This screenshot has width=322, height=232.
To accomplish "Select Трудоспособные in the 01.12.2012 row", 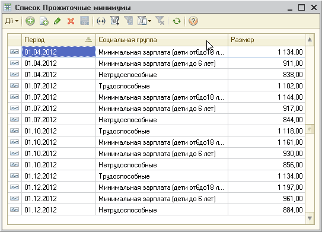I will (x=124, y=176).
